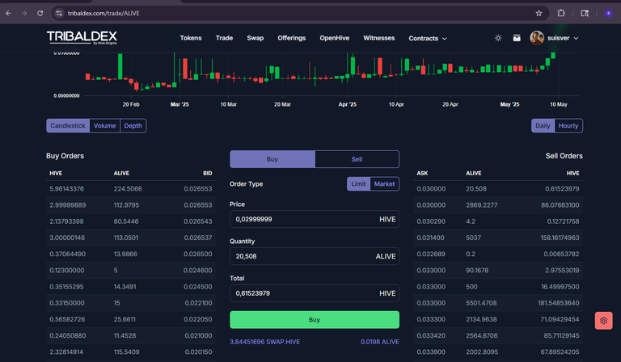Switch chart to Volume view
This screenshot has height=362, width=621.
[x=104, y=126]
